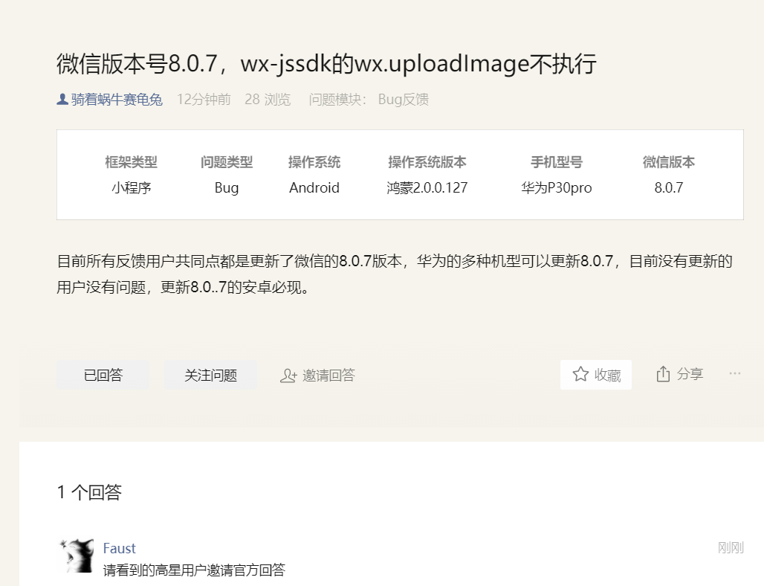Click the post body paragraph starting 目前所有反馈用户
This screenshot has width=764, height=586.
(x=395, y=274)
